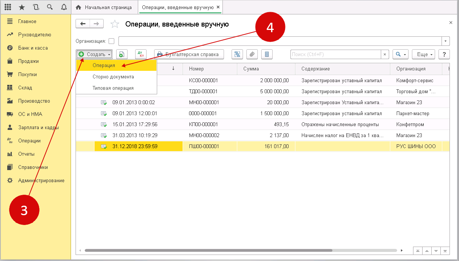This screenshot has width=459, height=261.
Task: Select row dated 09.01.2013 12:00:01
Action: pos(263,113)
